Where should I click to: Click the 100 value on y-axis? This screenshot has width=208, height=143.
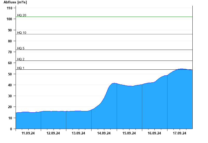[9, 19]
